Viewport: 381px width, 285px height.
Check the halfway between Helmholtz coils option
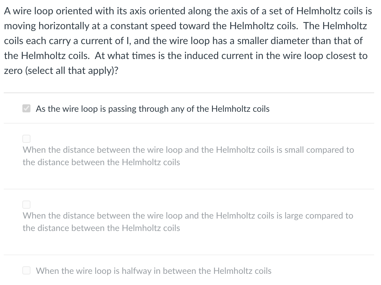(x=26, y=270)
